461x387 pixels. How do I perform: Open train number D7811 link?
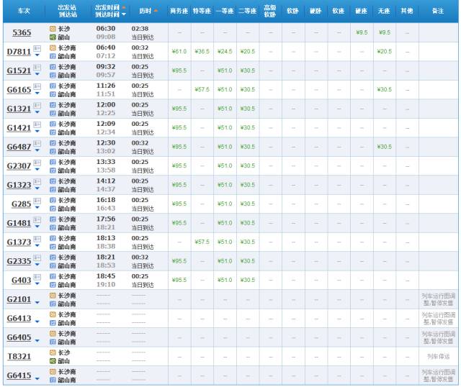pyautogui.click(x=19, y=52)
